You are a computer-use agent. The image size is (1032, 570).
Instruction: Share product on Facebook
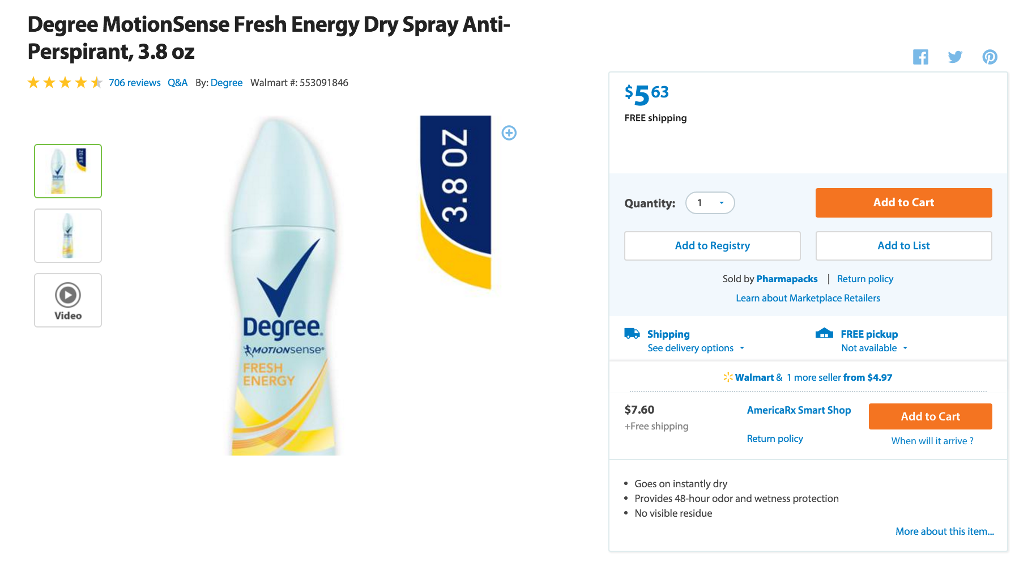point(920,57)
